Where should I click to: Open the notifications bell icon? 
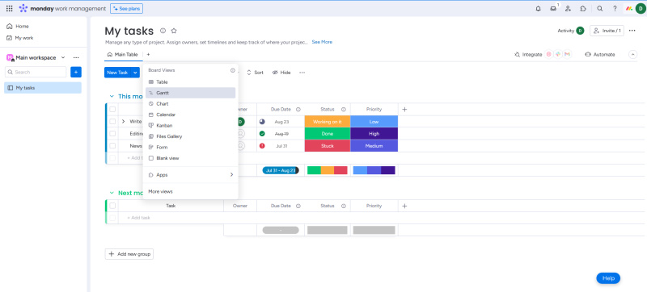(x=538, y=8)
